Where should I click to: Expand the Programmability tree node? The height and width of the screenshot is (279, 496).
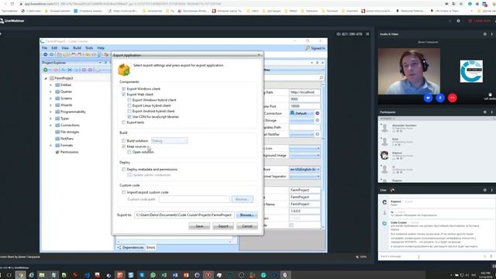coord(50,112)
